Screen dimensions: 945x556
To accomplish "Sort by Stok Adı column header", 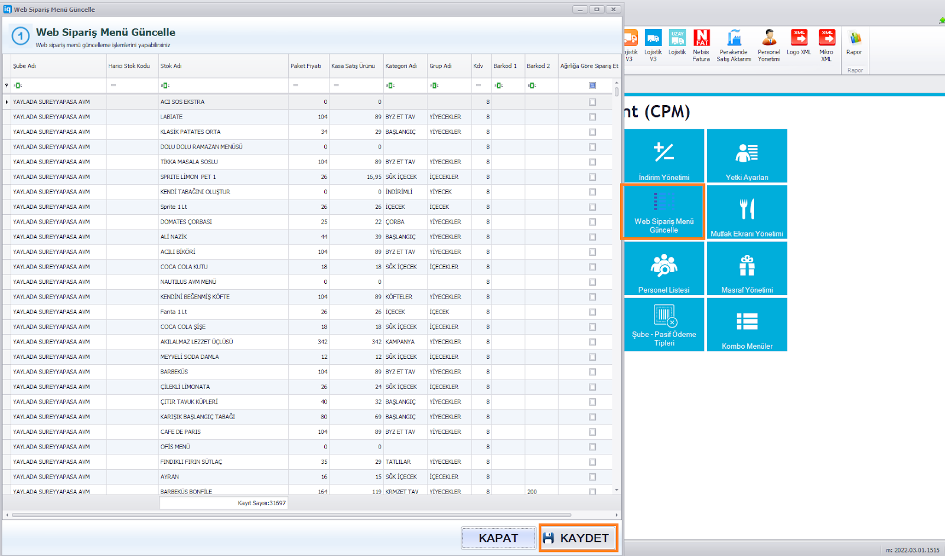I will [x=223, y=66].
